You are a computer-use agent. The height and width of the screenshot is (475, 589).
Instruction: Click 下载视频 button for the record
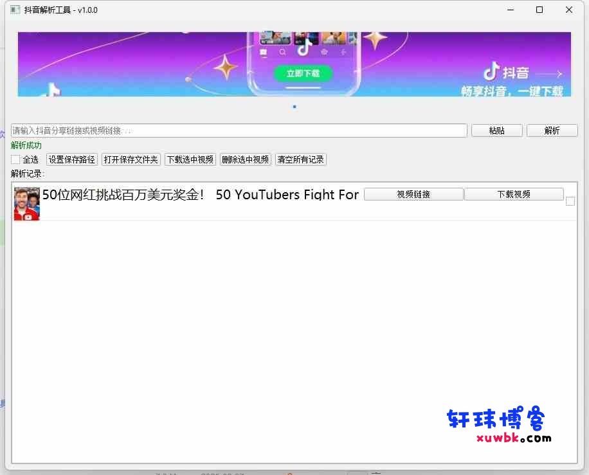tap(514, 194)
